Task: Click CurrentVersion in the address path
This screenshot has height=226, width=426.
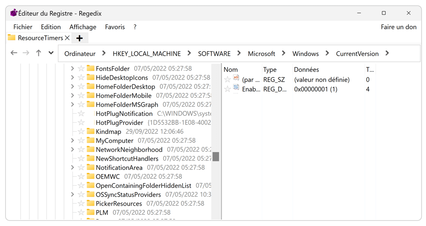Action: [x=357, y=54]
